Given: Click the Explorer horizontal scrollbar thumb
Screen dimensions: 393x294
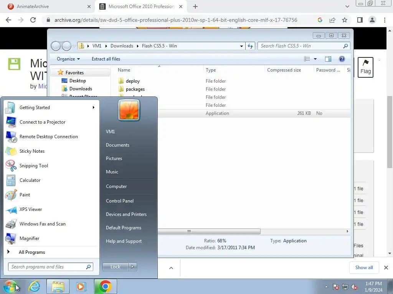Looking at the screenshot, I should click(209, 232).
